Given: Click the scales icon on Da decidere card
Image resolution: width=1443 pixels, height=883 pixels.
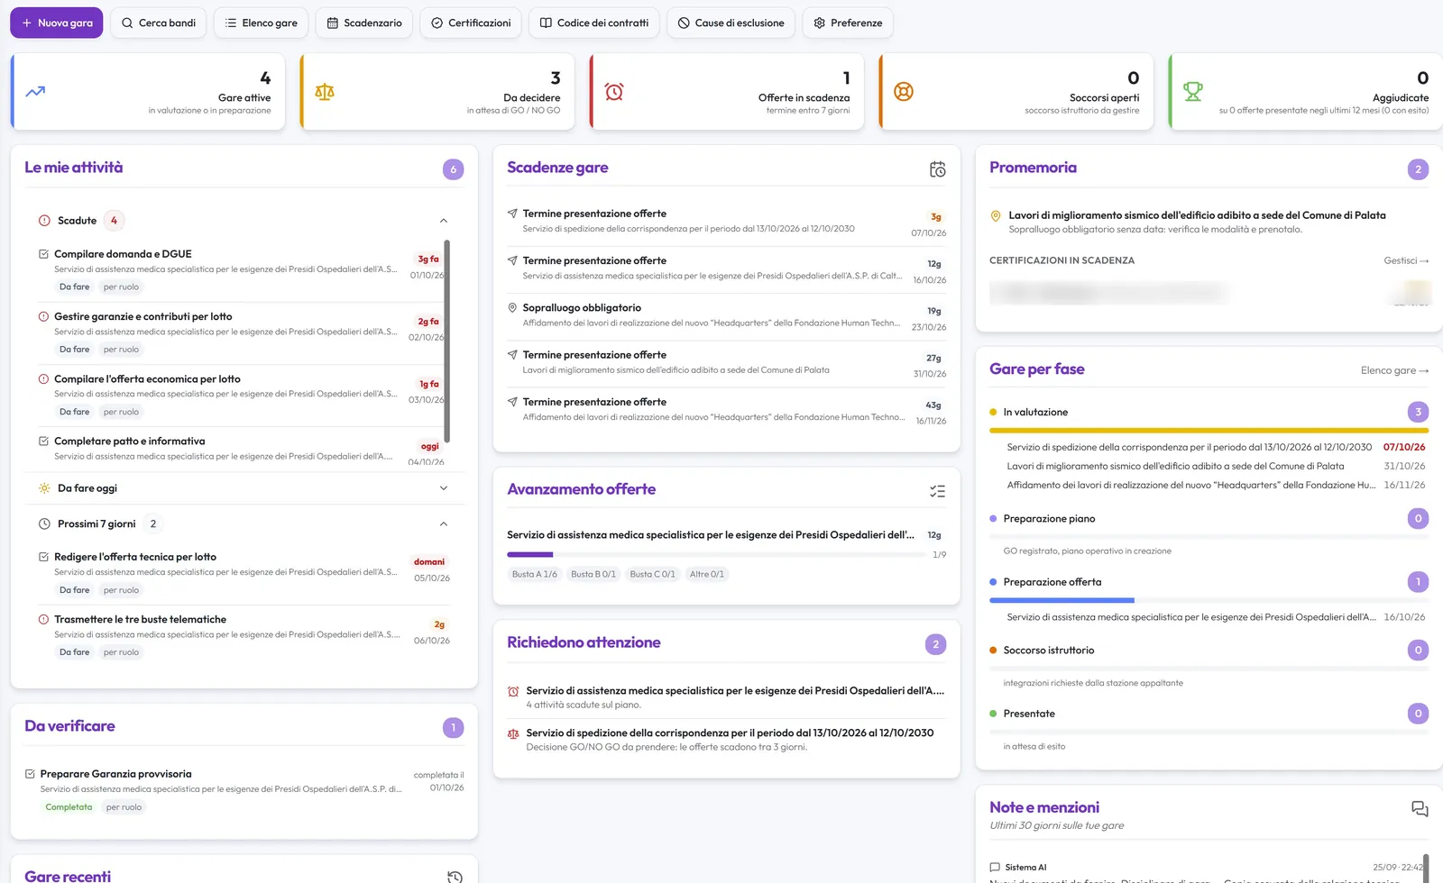Looking at the screenshot, I should 325,91.
